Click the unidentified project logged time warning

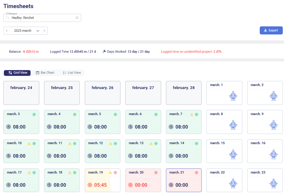tap(191, 52)
